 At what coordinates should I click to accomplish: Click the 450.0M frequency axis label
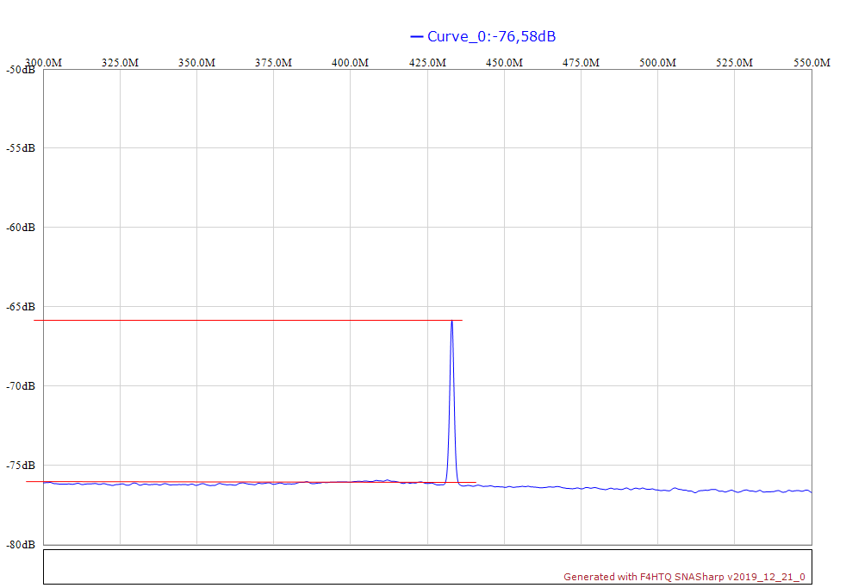(x=504, y=63)
